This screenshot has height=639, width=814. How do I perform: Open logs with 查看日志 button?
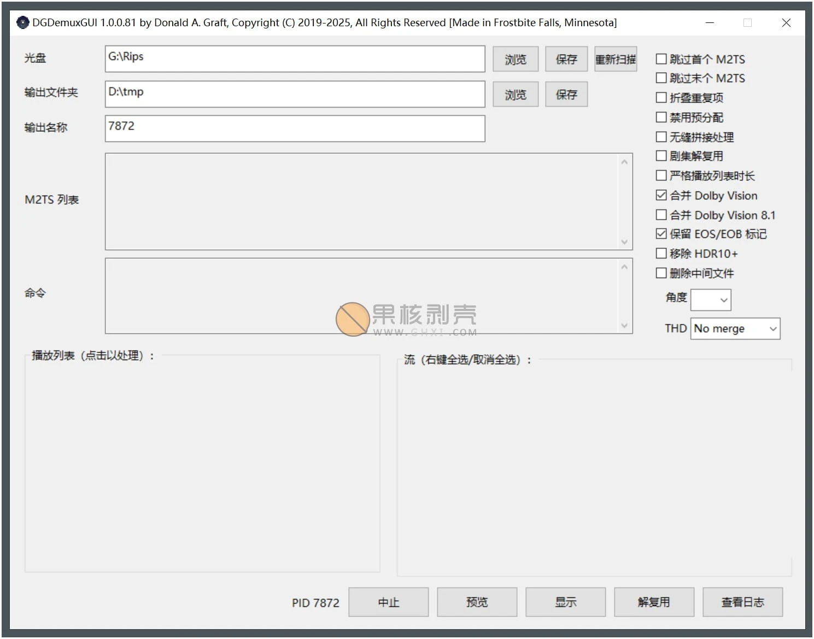[x=742, y=602]
